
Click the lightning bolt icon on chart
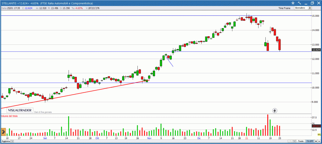click(x=275, y=111)
